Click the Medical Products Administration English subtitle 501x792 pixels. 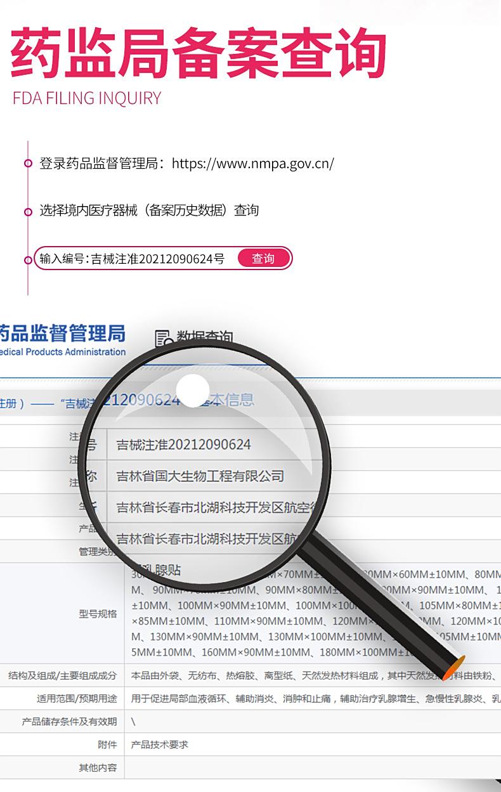(x=62, y=352)
